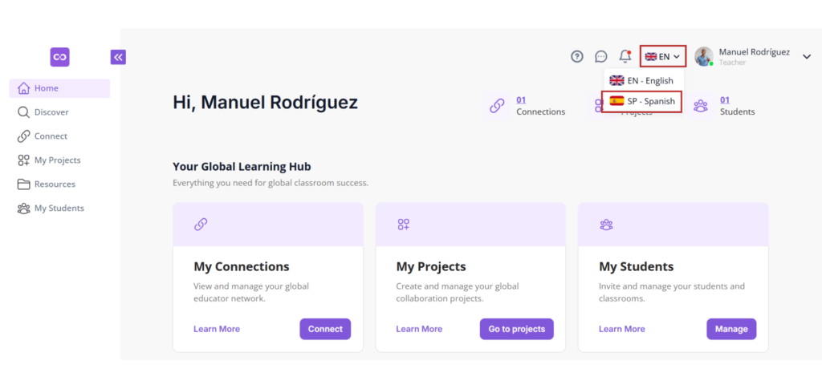Select SP - Spanish language option
This screenshot has width=822, height=385.
(641, 101)
